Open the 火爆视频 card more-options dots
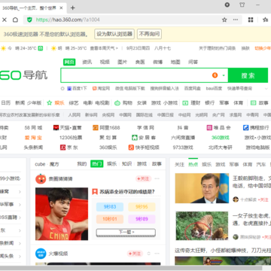The image size is (271, 271). (x=157, y=254)
